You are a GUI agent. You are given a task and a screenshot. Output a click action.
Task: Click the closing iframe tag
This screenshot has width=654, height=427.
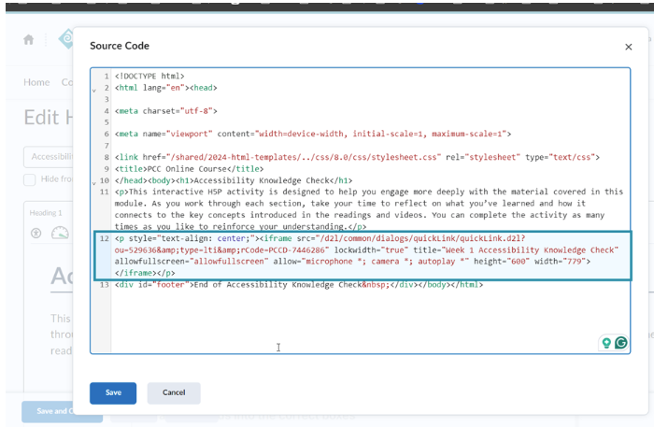(134, 273)
